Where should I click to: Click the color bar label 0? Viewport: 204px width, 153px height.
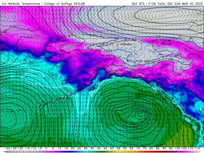(x=46, y=148)
